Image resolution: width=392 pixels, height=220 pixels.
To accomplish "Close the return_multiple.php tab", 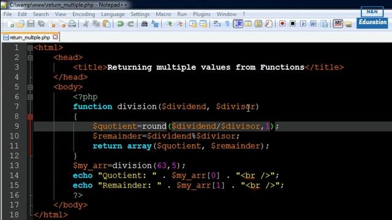I will point(55,37).
